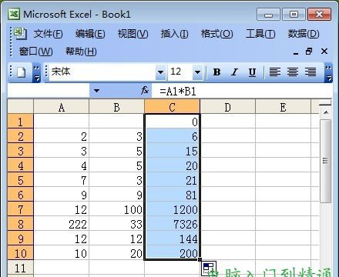Restore the workbook document window
The width and height of the screenshot is (339, 277).
pos(309,52)
